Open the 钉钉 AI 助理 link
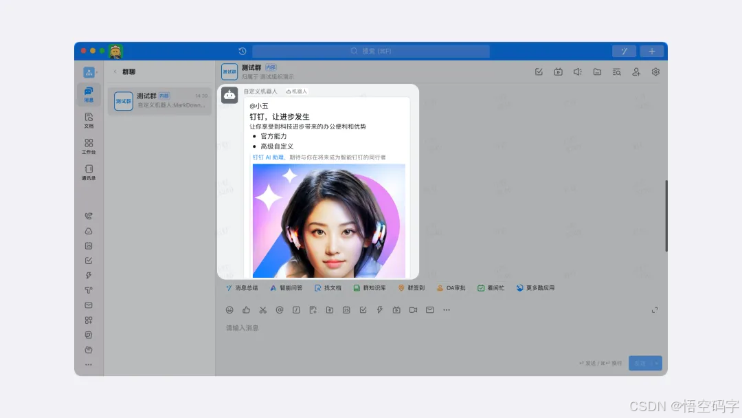 (x=268, y=157)
